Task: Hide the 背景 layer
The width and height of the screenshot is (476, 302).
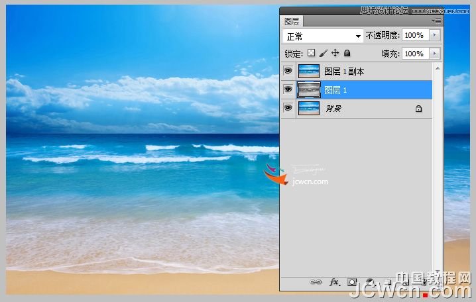Action: (288, 108)
